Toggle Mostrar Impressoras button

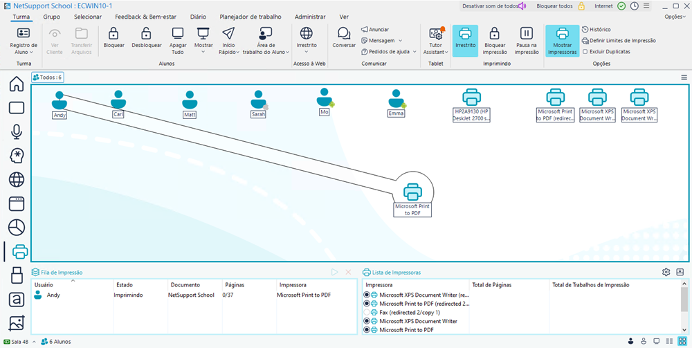click(x=562, y=41)
